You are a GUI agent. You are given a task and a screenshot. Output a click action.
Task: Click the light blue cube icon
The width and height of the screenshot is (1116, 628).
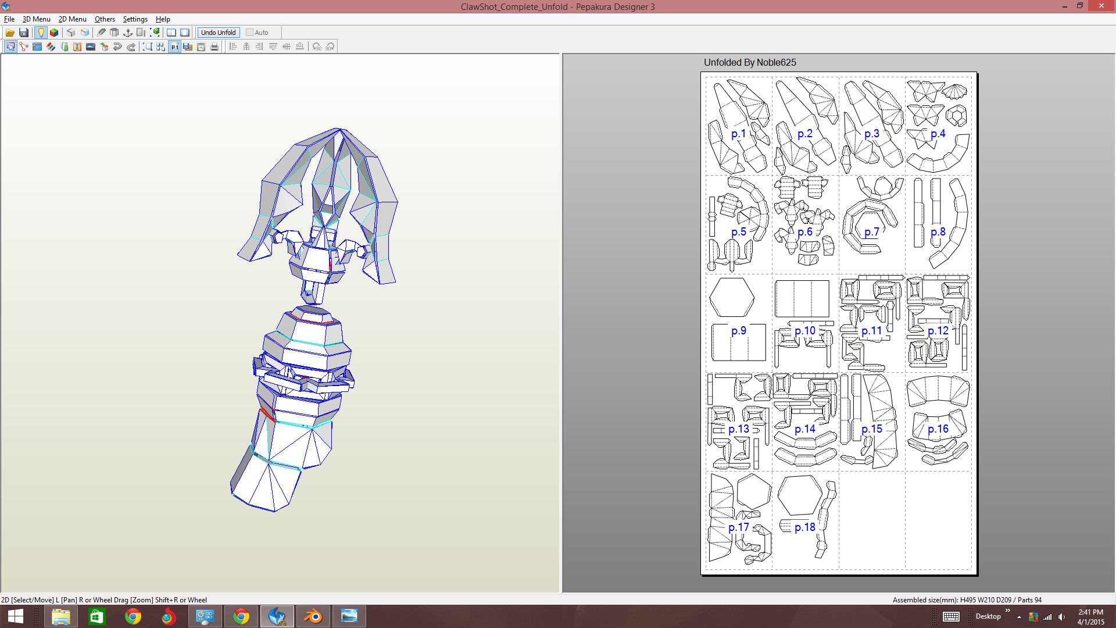[85, 33]
